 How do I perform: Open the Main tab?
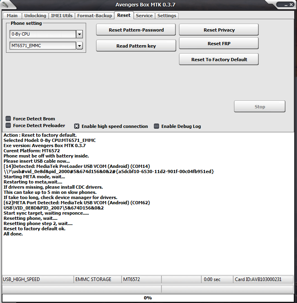pos(12,16)
